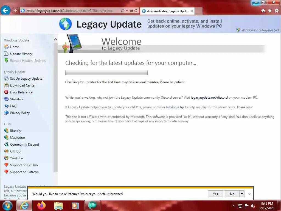Click the Update History icon
281x211 pixels.
click(x=6, y=54)
